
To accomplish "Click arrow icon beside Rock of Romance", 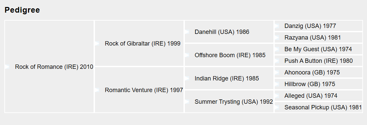I will click(x=7, y=67).
